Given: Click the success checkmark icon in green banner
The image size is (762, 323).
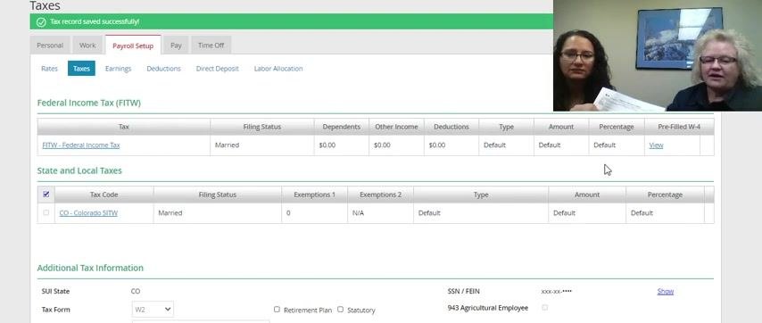Looking at the screenshot, I should point(41,21).
